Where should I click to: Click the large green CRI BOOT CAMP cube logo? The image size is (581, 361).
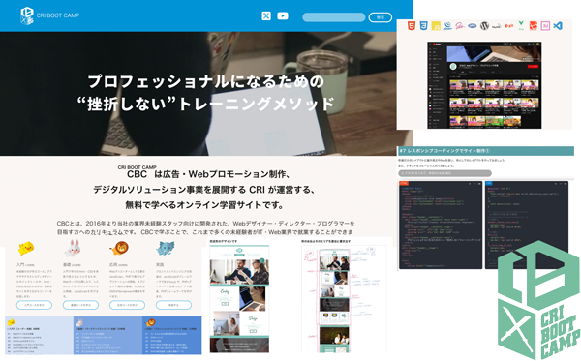(x=538, y=300)
